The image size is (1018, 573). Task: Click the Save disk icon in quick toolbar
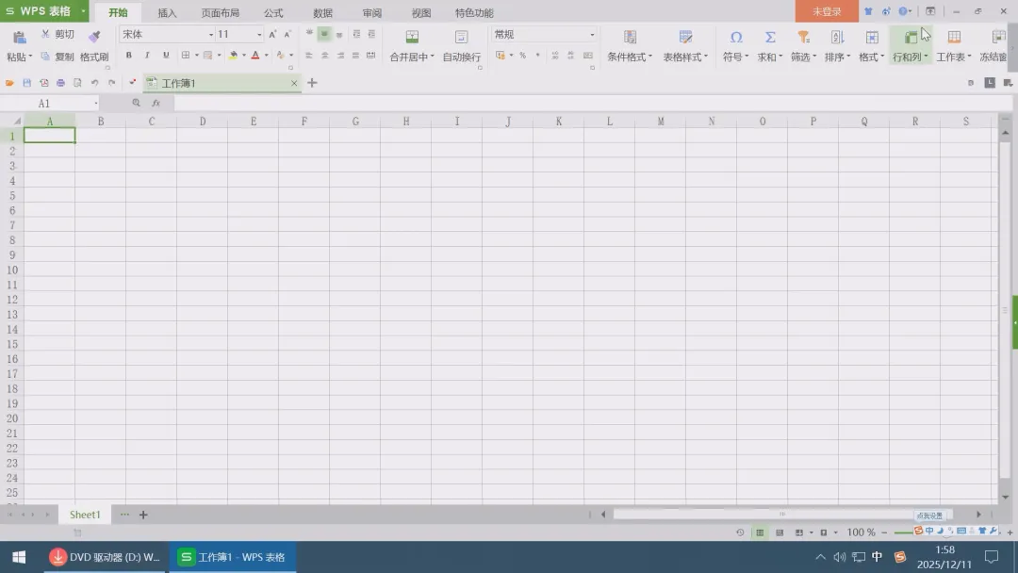click(26, 83)
